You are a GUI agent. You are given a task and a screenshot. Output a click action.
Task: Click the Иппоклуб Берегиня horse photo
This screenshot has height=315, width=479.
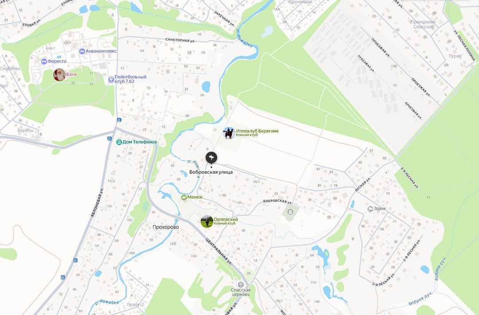tap(229, 133)
